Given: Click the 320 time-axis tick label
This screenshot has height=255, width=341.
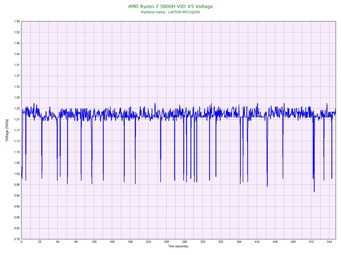Looking at the screenshot, I should (203, 242).
